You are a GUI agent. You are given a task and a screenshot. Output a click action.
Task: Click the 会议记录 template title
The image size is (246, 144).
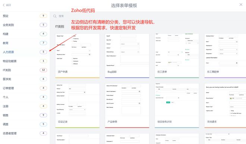(63, 122)
